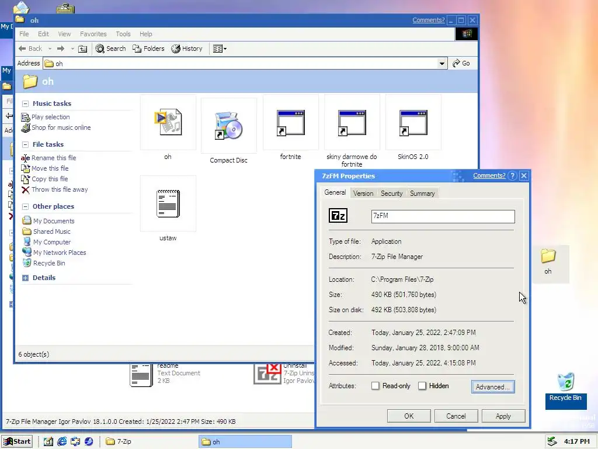
Task: Click the Back toolbar button
Action: 30,49
